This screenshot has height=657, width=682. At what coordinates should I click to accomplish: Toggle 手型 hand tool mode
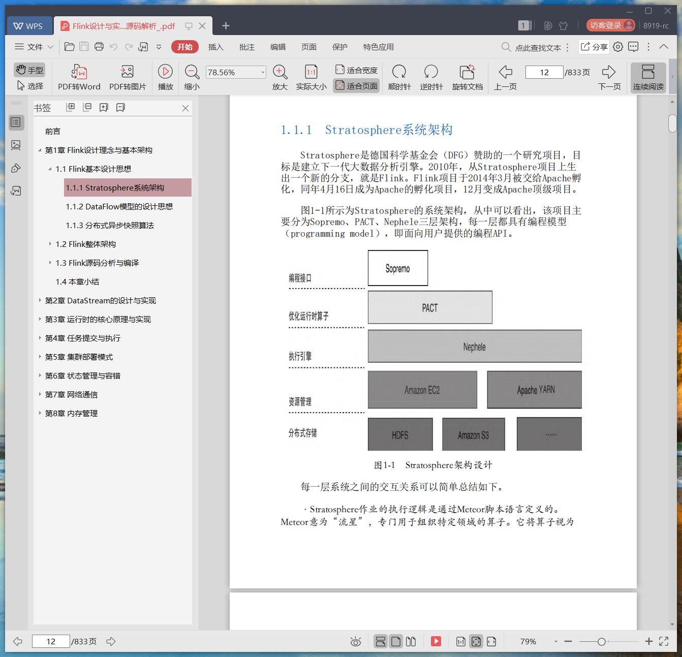29,70
